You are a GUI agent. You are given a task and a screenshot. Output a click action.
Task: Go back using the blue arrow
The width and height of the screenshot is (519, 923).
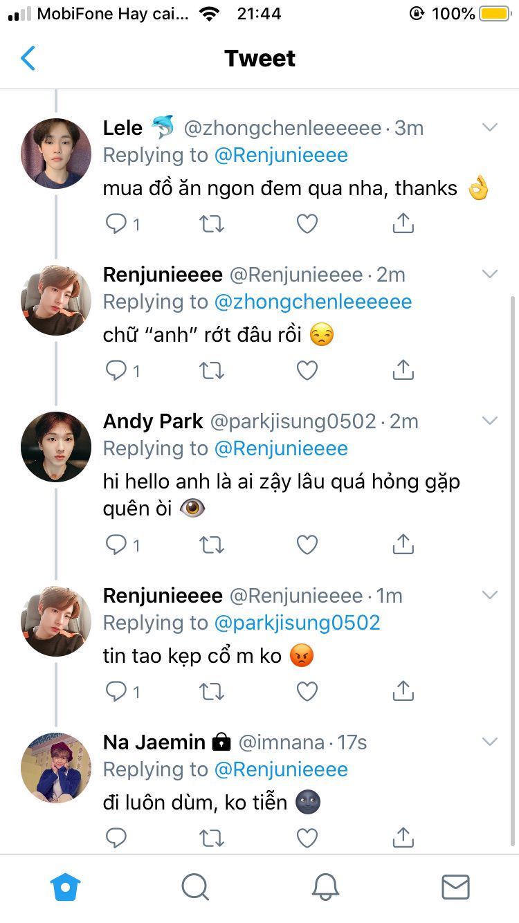(x=28, y=59)
